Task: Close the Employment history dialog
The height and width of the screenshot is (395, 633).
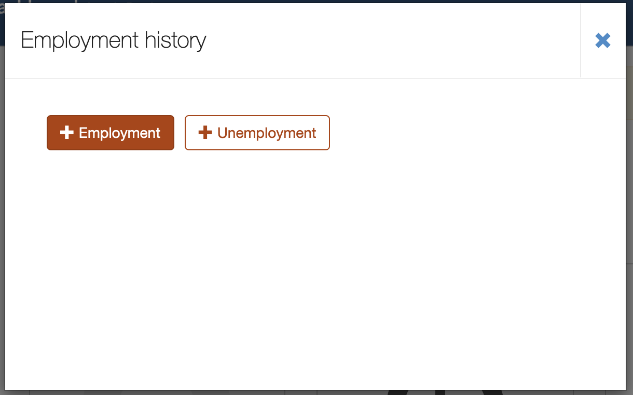Action: click(603, 40)
